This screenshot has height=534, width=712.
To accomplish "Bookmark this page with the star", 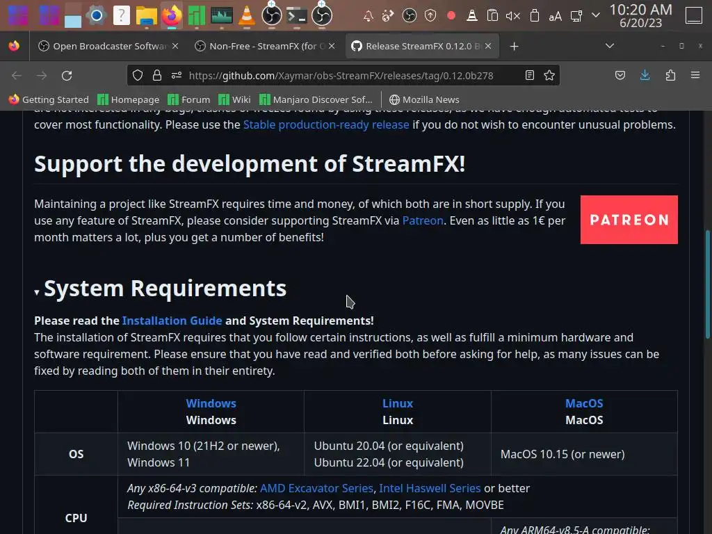I will 549,75.
